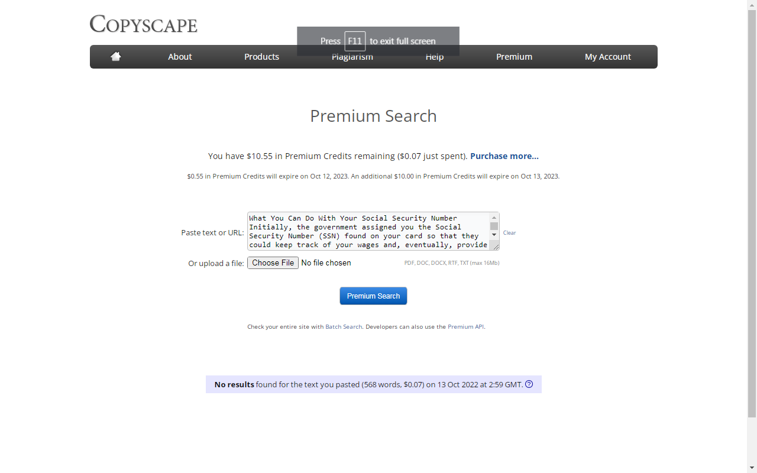Click the page vertical scrollbar thumb
This screenshot has width=757, height=473.
[752, 213]
